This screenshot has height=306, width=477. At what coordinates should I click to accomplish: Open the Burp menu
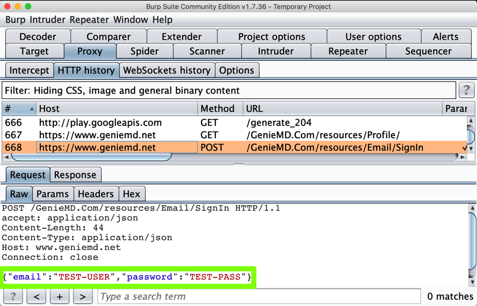16,20
